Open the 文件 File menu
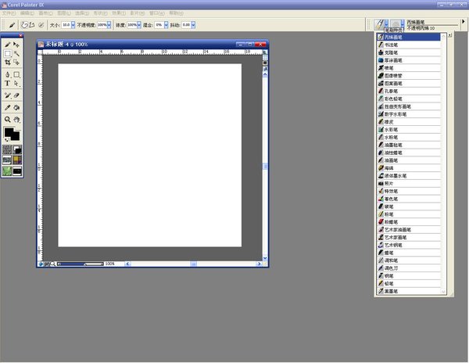469x363 pixels. (9, 13)
